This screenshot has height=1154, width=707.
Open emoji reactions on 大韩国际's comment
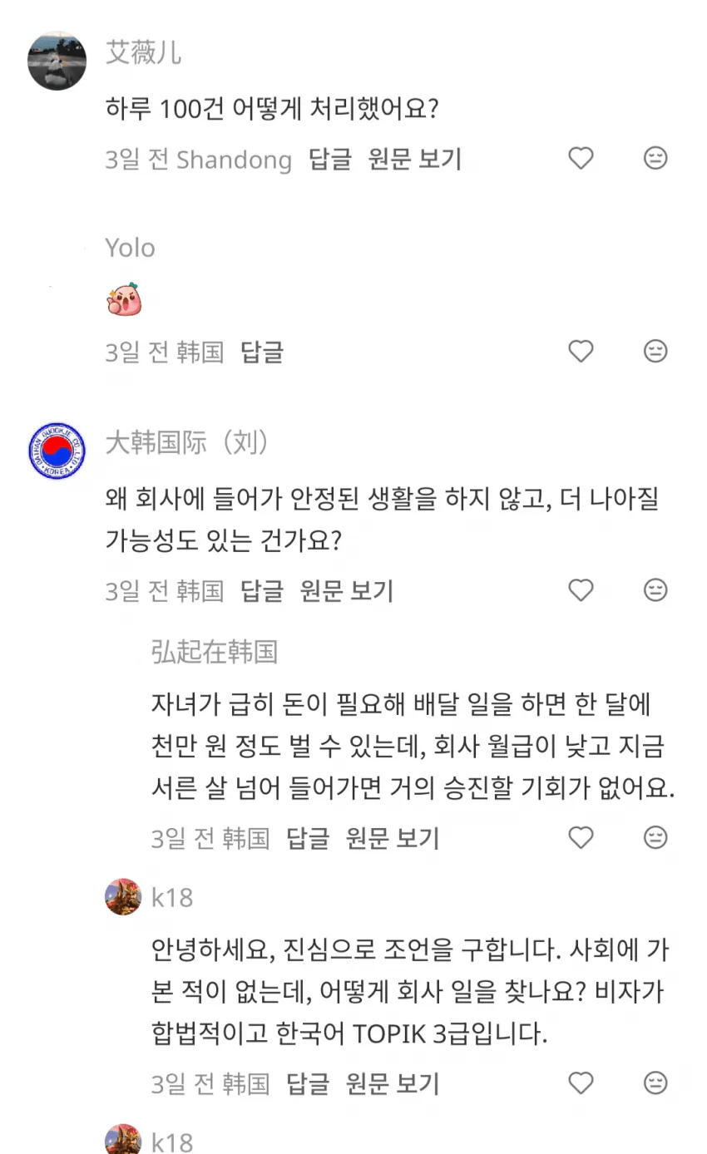[655, 590]
